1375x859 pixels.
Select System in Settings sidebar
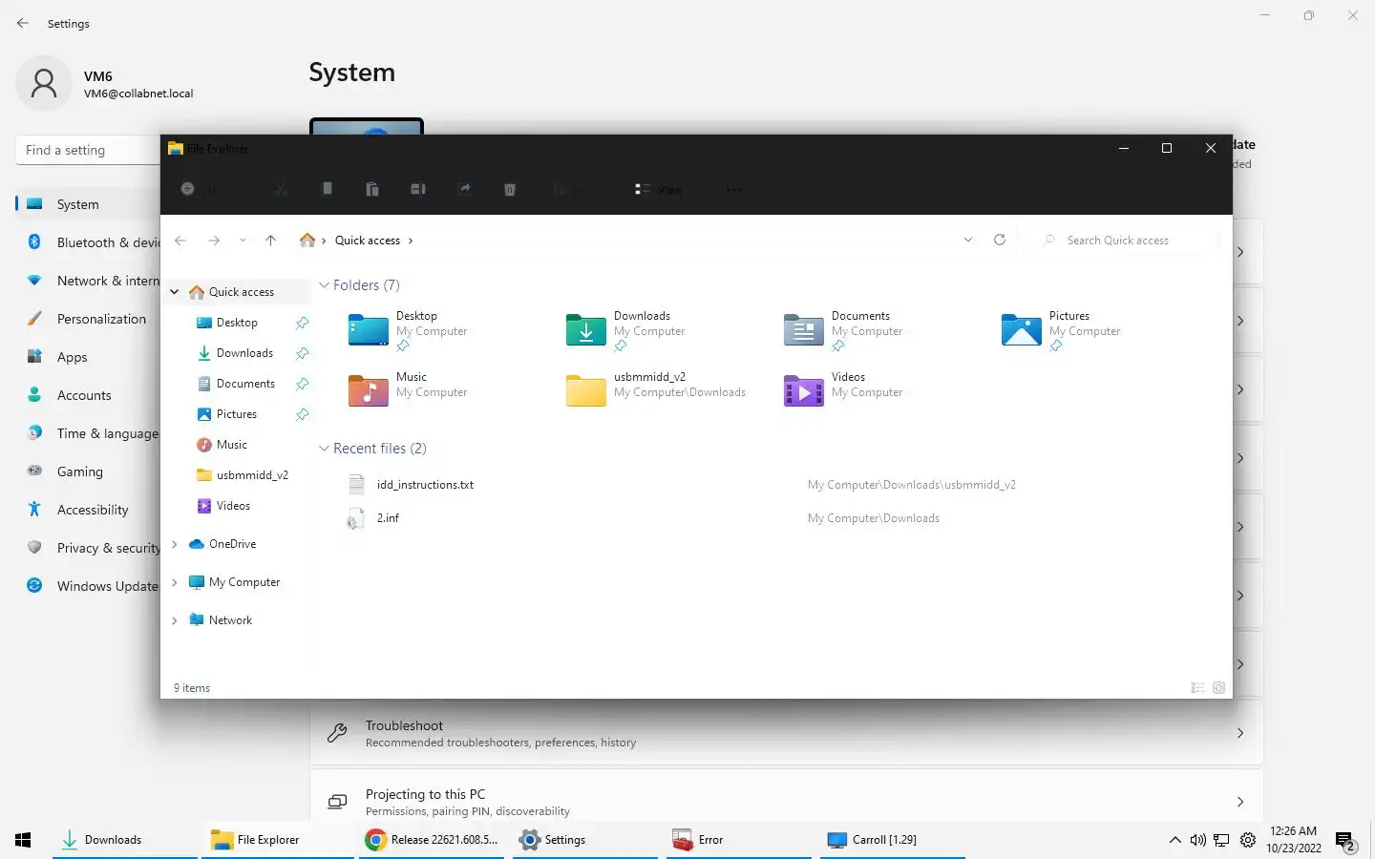88,204
